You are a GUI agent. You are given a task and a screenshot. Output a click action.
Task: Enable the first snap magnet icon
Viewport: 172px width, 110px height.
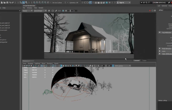(34, 2)
